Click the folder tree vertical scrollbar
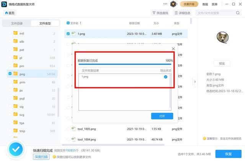The width and height of the screenshot is (245, 161). pyautogui.click(x=58, y=102)
